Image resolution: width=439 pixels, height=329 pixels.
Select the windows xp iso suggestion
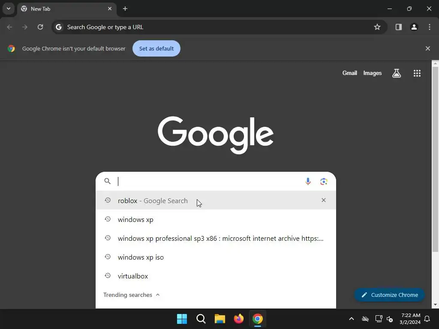[216, 257]
